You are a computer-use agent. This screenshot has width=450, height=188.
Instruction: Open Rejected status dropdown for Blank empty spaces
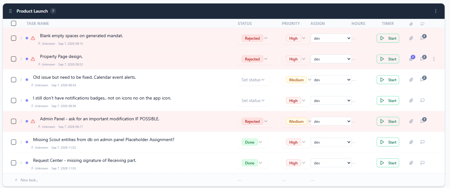(x=255, y=38)
